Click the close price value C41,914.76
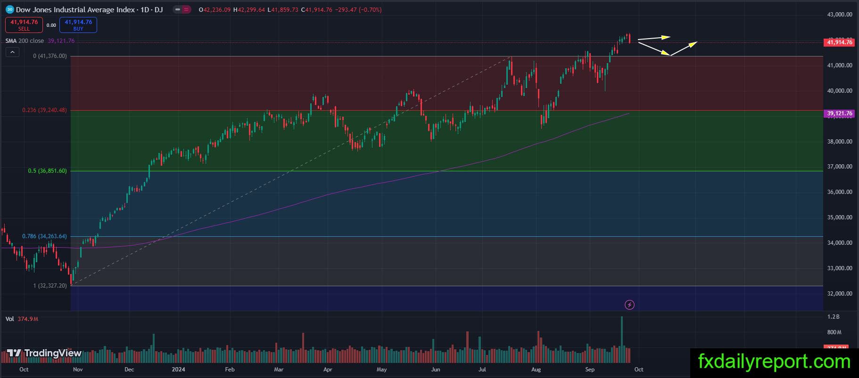 316,10
